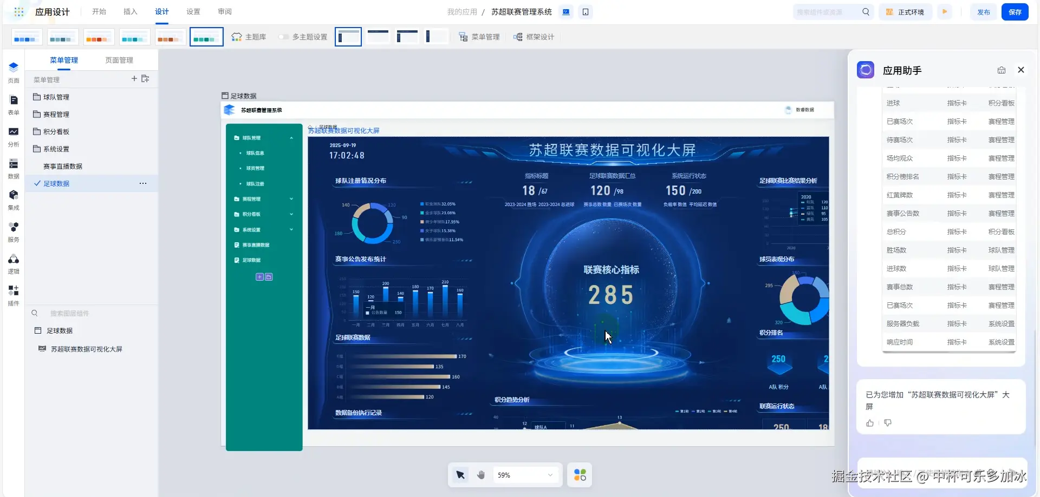Open the 插件 section in left sidebar
Image resolution: width=1040 pixels, height=497 pixels.
point(14,295)
